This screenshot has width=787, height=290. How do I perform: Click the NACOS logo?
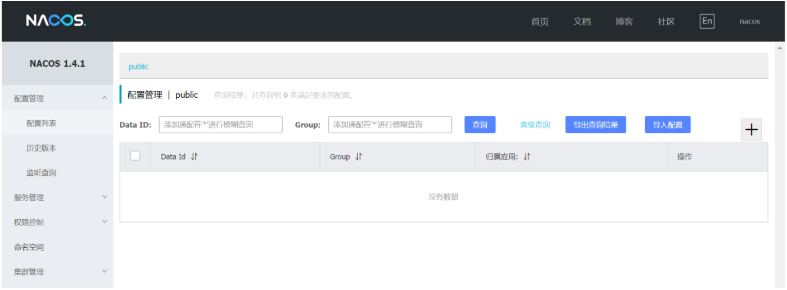coord(56,21)
